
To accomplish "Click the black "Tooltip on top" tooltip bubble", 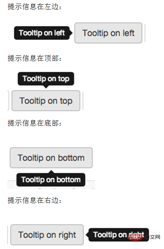I will point(46,79).
